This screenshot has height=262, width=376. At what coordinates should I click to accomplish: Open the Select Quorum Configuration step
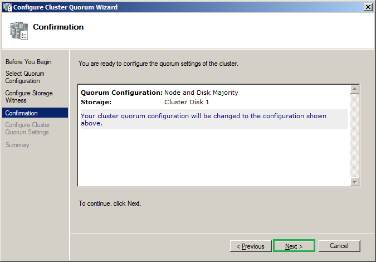coord(25,77)
